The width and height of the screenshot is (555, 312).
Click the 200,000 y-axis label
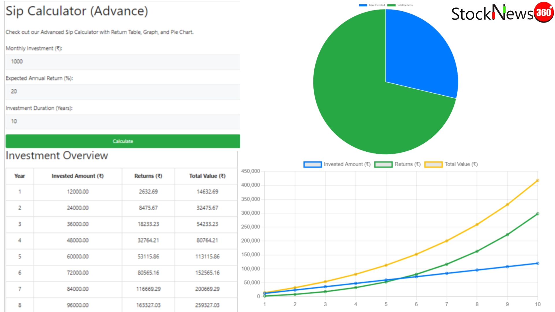[251, 241]
